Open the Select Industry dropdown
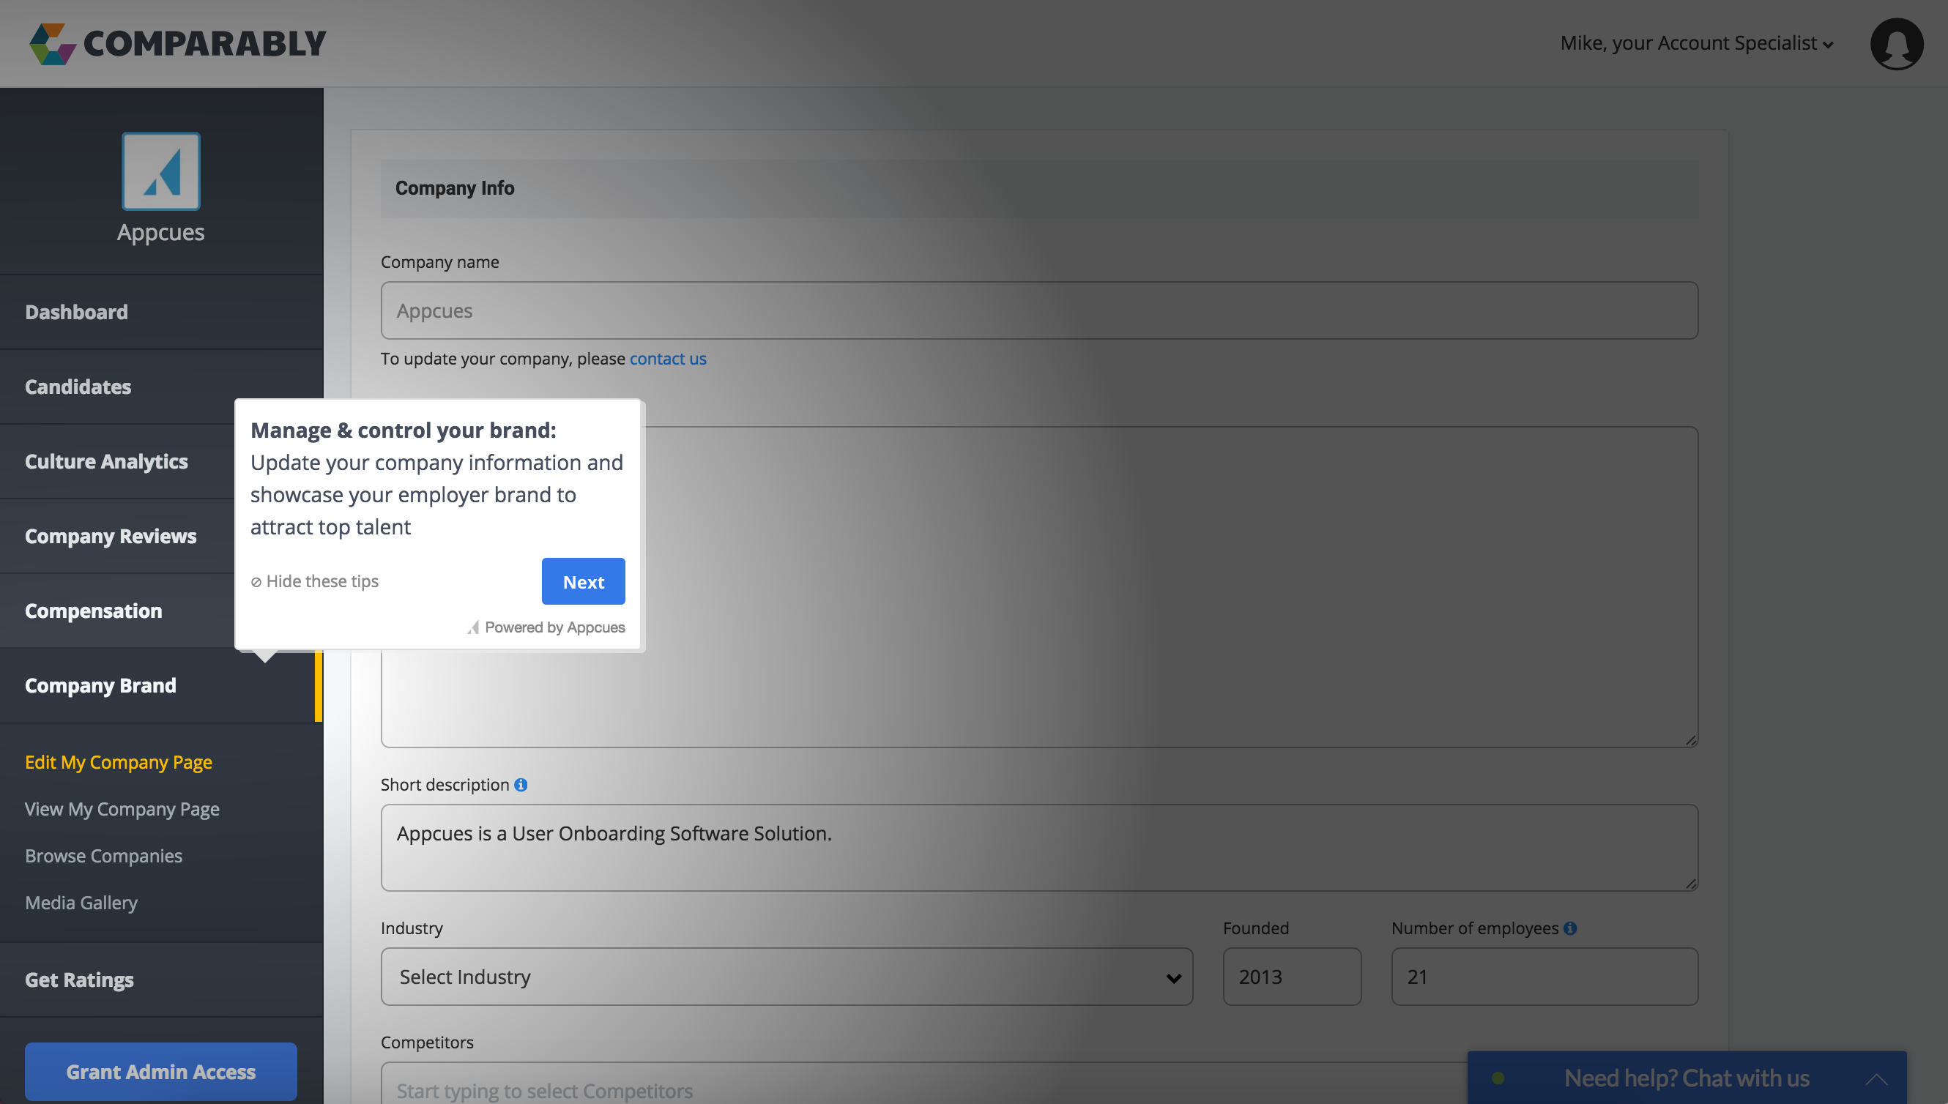Viewport: 1948px width, 1104px height. [x=787, y=977]
